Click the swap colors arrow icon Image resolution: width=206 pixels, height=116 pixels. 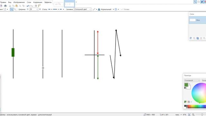[x=190, y=84]
